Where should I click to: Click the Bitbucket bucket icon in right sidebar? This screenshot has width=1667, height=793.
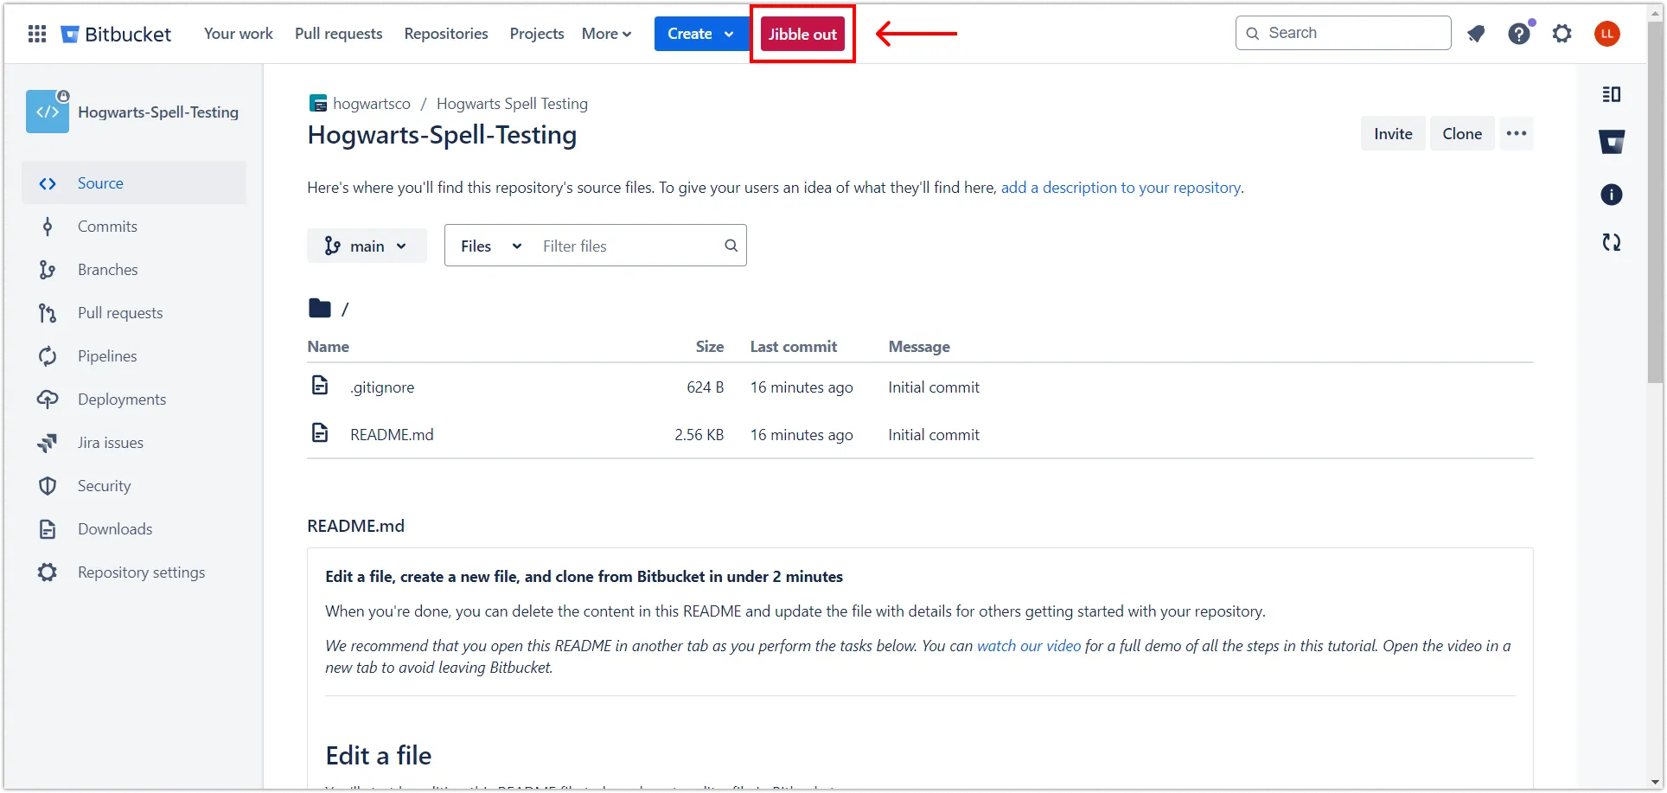1611,142
